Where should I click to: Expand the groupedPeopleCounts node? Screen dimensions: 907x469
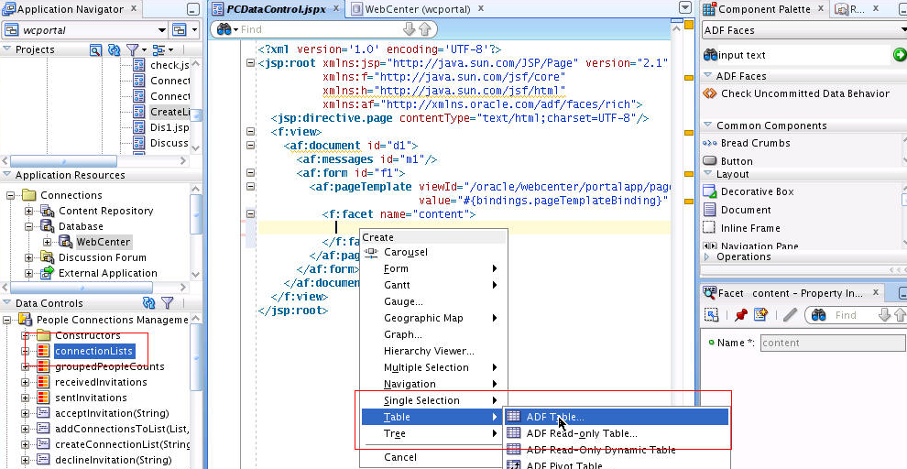tap(25, 366)
